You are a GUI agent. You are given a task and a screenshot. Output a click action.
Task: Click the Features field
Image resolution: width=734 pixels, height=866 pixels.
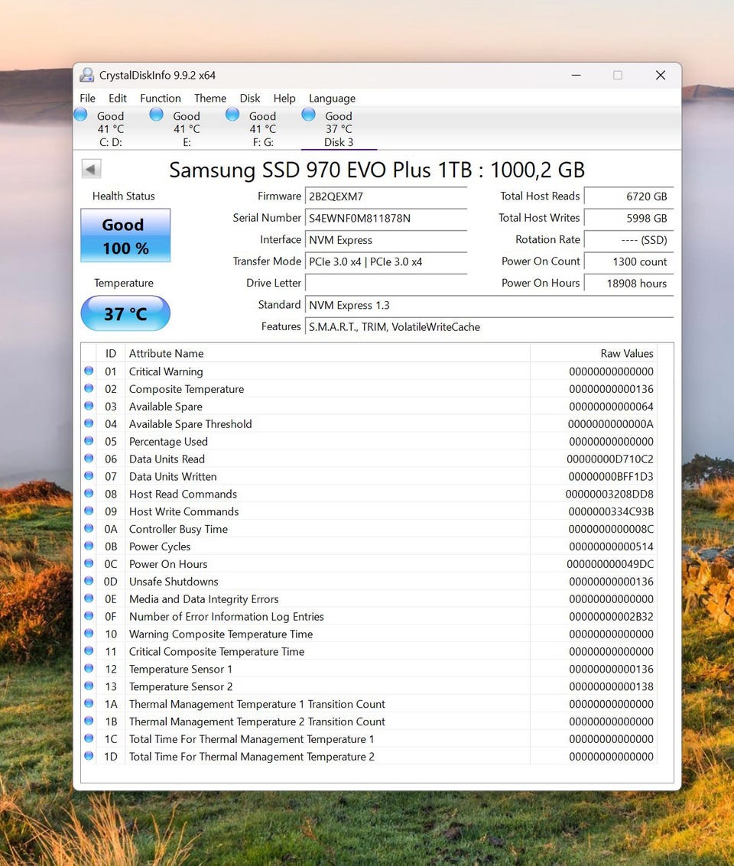point(489,326)
